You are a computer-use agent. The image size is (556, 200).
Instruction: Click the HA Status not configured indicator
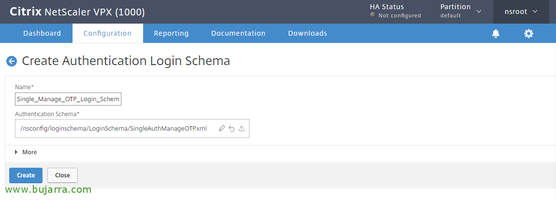point(395,15)
